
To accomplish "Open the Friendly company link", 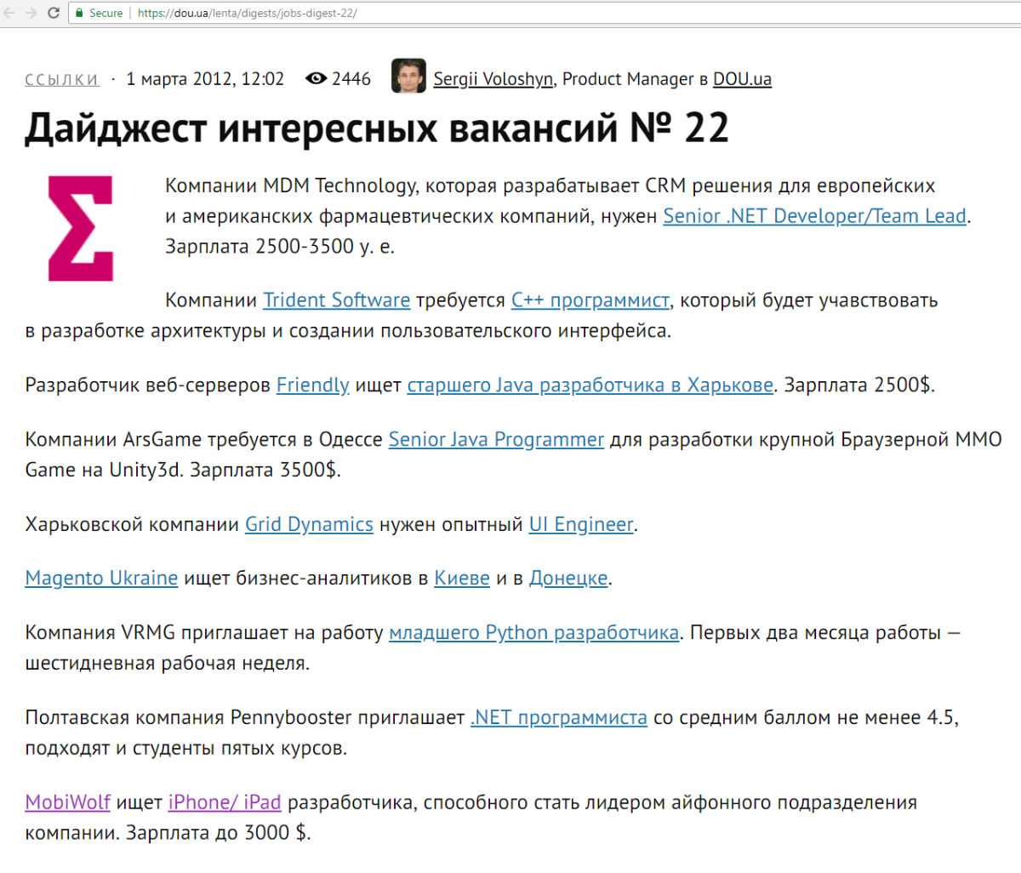I will click(x=312, y=385).
